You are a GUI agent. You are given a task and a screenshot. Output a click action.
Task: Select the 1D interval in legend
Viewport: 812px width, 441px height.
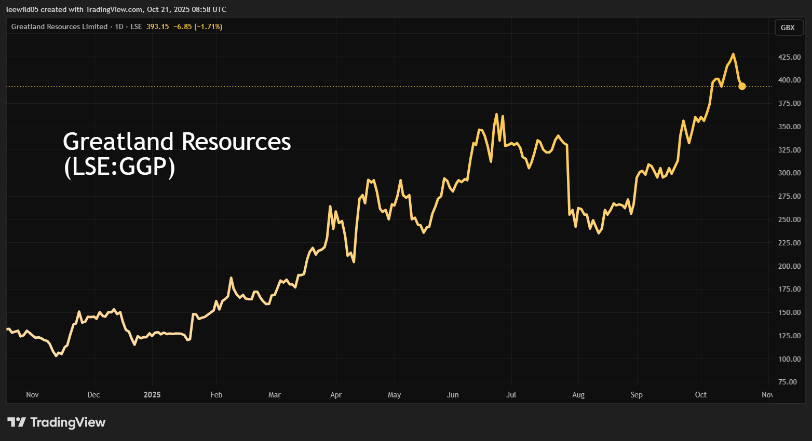tap(119, 26)
